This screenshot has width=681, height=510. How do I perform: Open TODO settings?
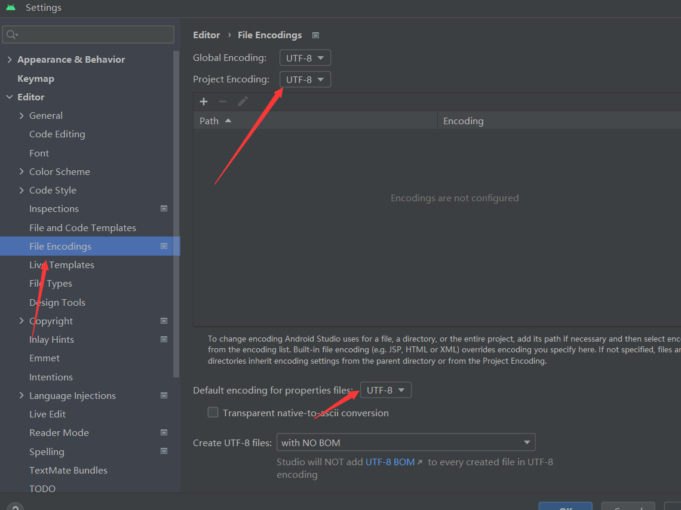[42, 489]
